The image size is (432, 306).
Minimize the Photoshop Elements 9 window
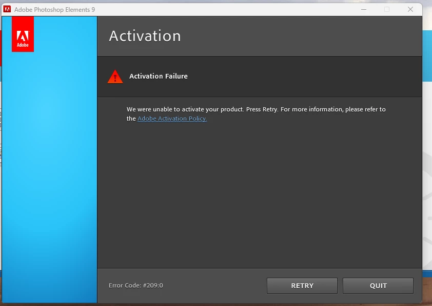pos(364,9)
